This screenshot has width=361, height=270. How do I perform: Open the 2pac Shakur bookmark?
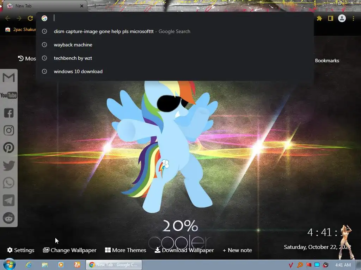point(21,30)
